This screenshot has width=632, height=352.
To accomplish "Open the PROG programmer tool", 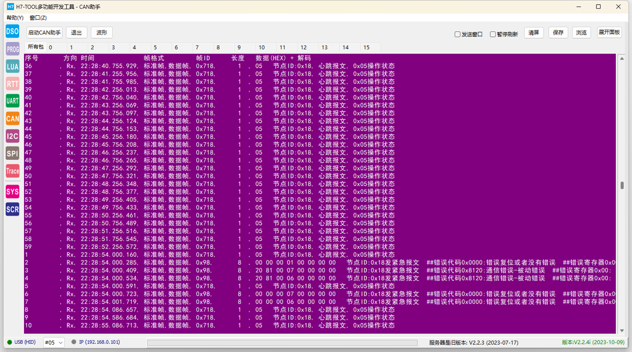I will [x=13, y=49].
